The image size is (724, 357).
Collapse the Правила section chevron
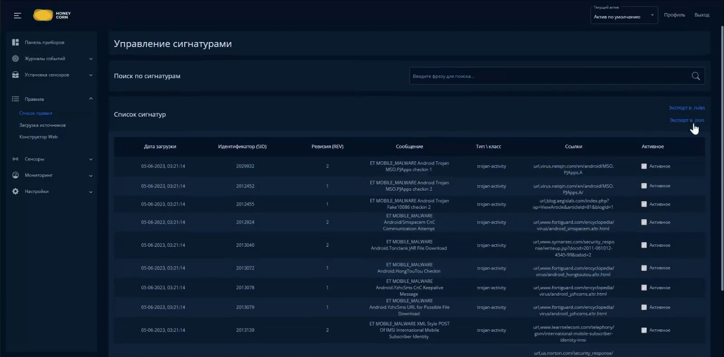(x=91, y=99)
